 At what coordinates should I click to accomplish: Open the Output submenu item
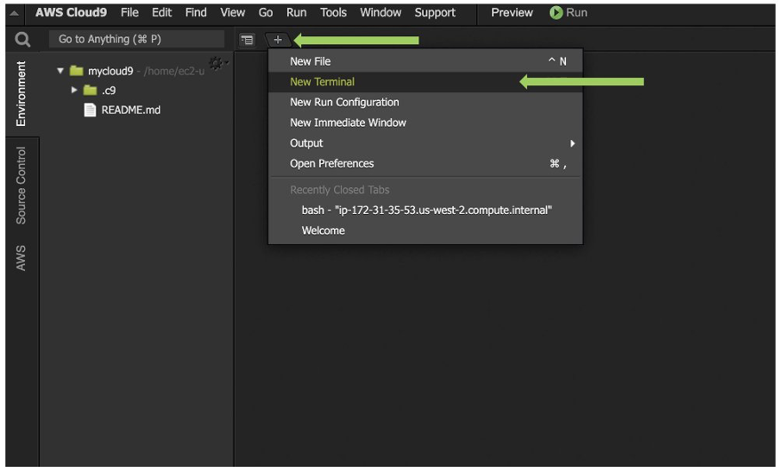pyautogui.click(x=426, y=143)
